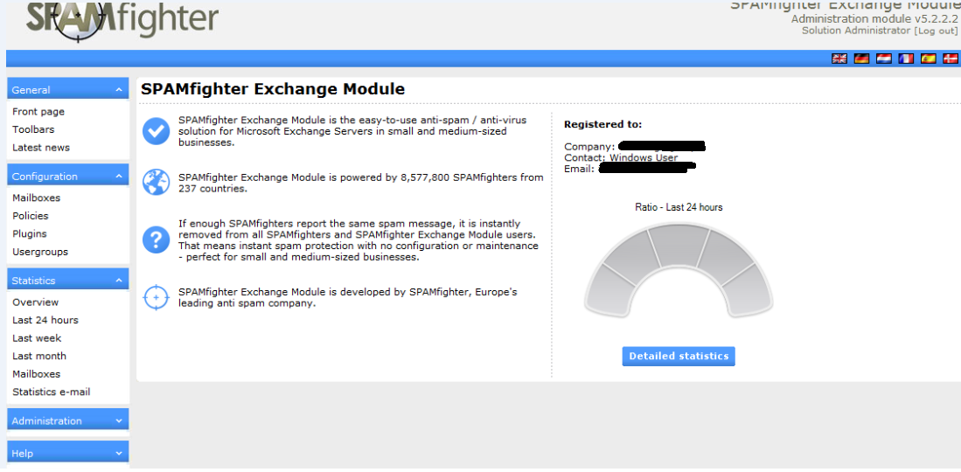Open the Policies page
The height and width of the screenshot is (472, 961).
tap(31, 216)
